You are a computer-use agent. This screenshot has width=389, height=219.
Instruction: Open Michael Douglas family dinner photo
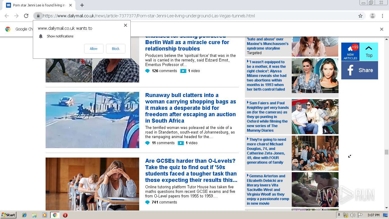(315, 153)
